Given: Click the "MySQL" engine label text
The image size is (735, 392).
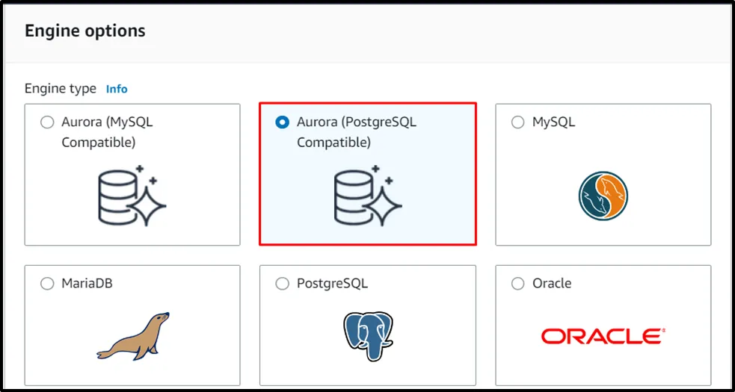Looking at the screenshot, I should tap(553, 122).
